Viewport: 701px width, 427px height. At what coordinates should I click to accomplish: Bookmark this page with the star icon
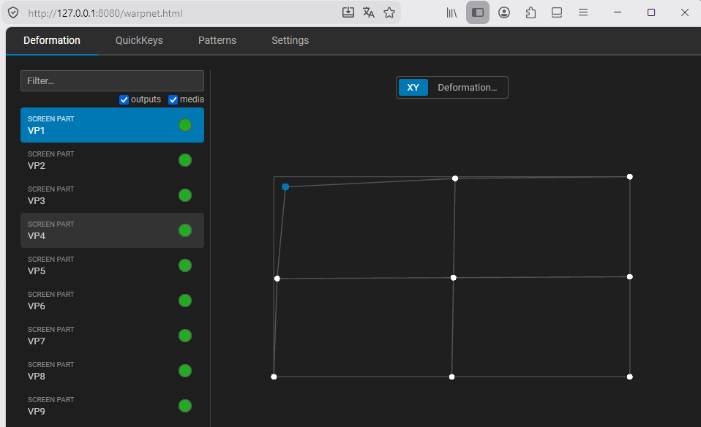(389, 12)
